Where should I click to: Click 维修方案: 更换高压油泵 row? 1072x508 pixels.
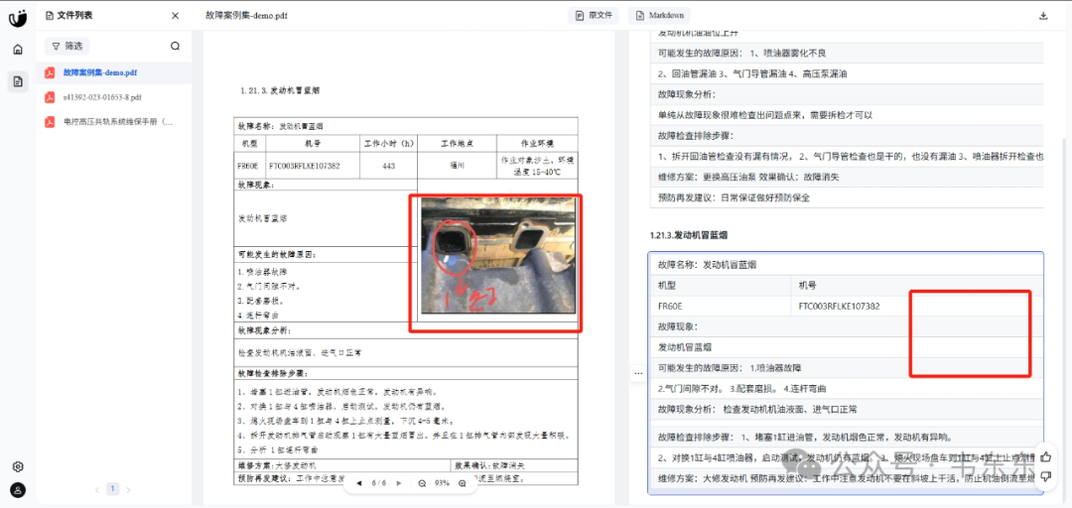pos(847,177)
